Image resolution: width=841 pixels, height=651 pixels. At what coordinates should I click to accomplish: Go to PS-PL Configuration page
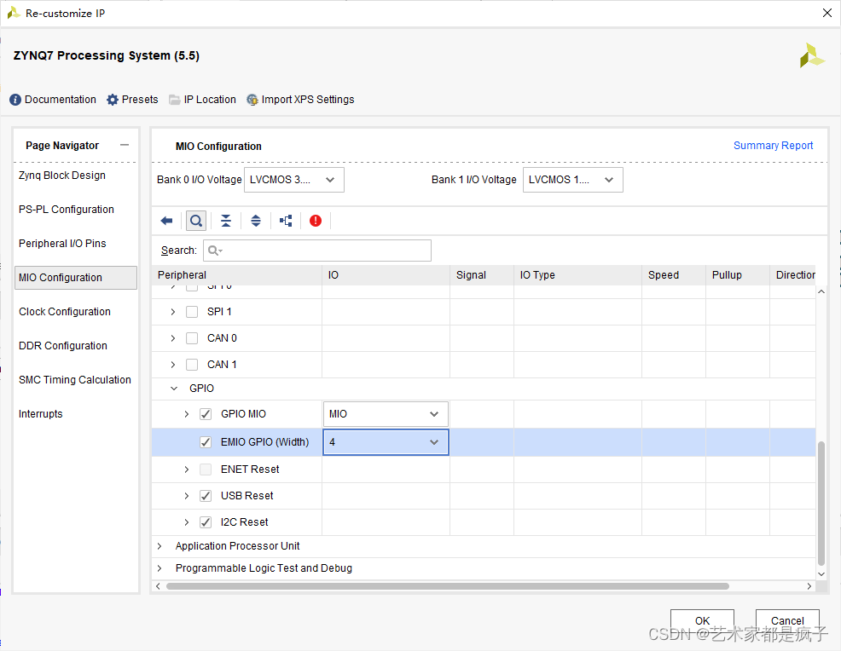tap(67, 210)
